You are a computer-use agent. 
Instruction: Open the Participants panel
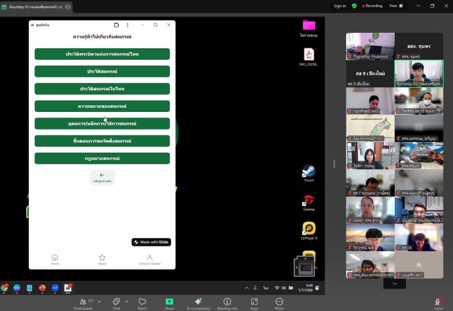[x=83, y=303]
